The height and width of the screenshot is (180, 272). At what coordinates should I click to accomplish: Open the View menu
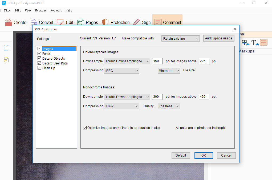tap(28, 10)
